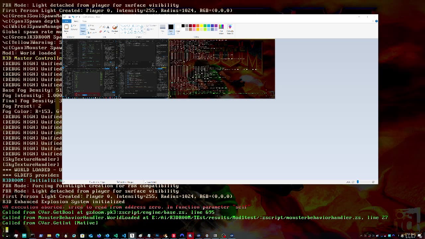This screenshot has height=239, width=425.
Task: Switch to the View ribbon tab in Paint
Action: [84, 21]
